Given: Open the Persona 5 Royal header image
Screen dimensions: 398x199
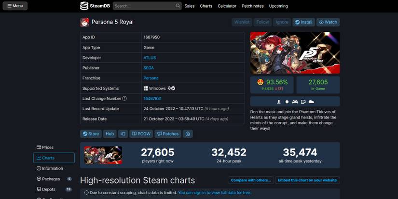Looking at the screenshot, I should click(x=295, y=53).
